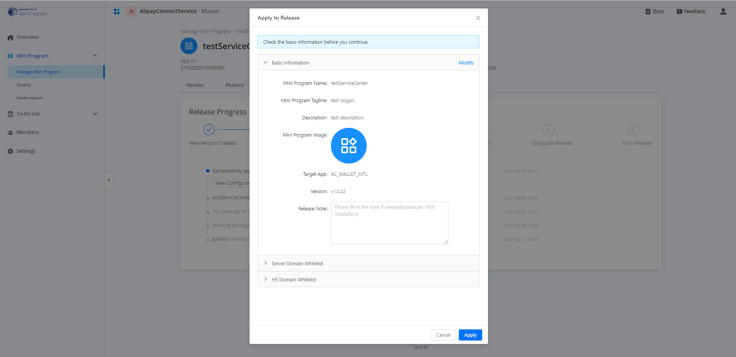Collapse the Mini Program sidebar menu
The image size is (736, 357).
pos(95,56)
